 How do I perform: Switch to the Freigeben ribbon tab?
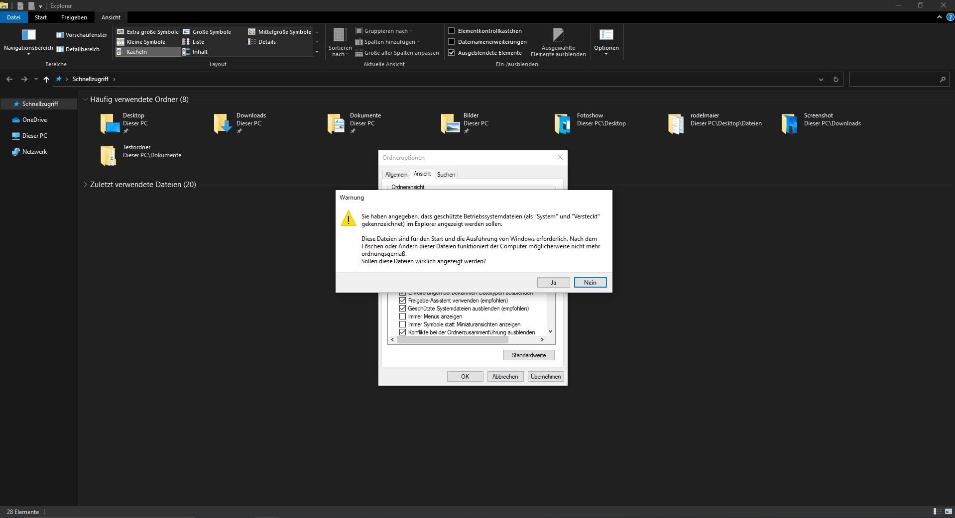tap(74, 17)
